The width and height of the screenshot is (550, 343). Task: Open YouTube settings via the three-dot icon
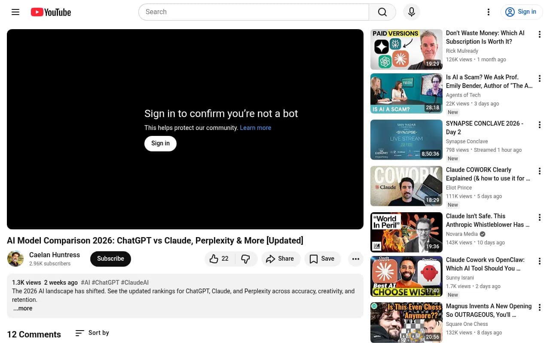point(489,12)
